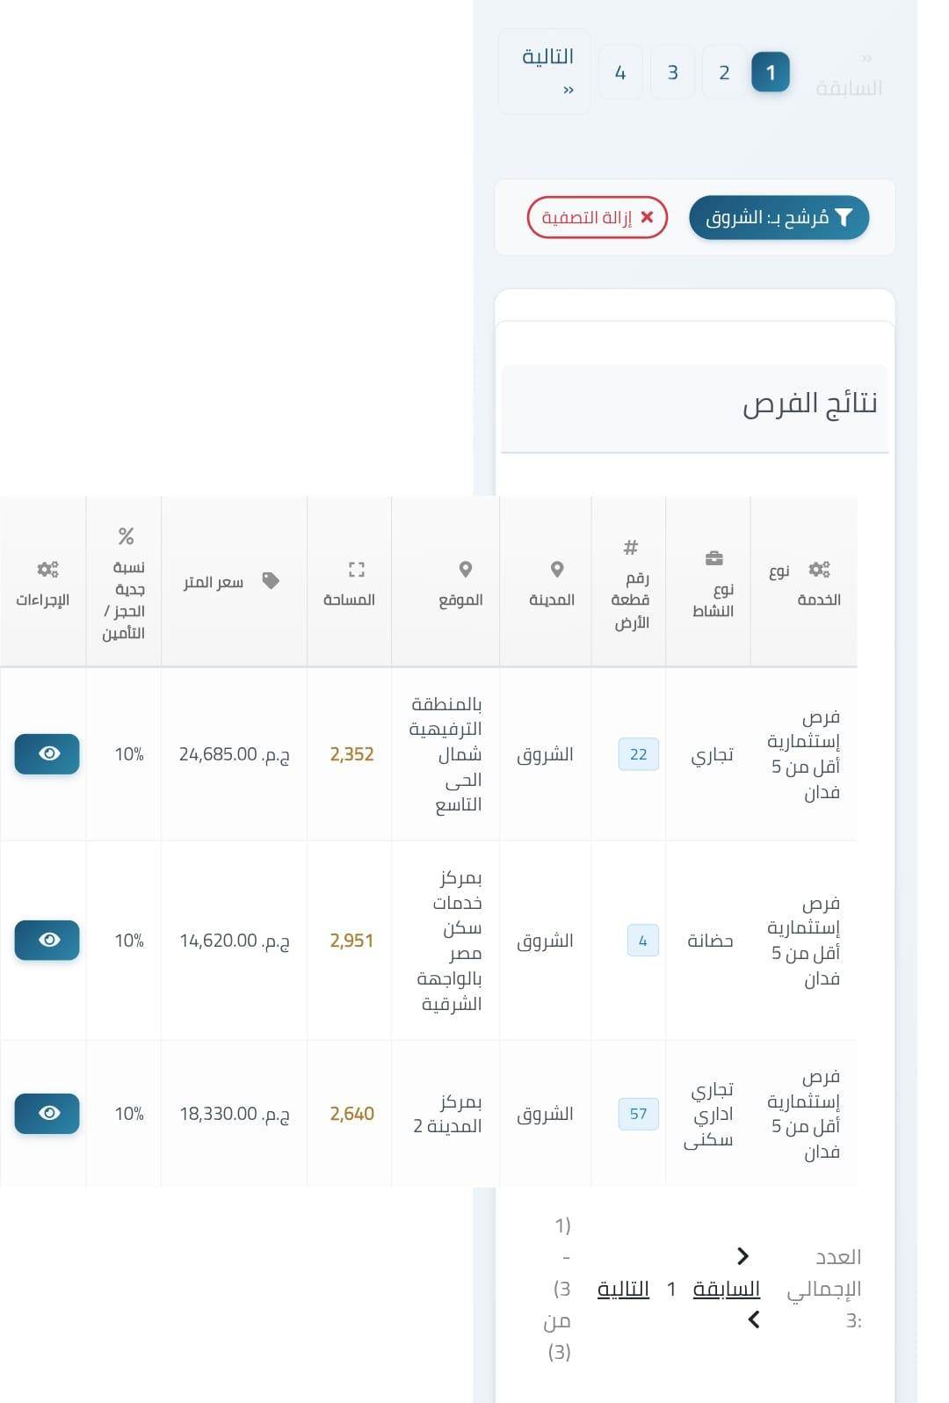
Task: Click the funnel icon in the Shorouk filter chip
Action: [x=844, y=218]
